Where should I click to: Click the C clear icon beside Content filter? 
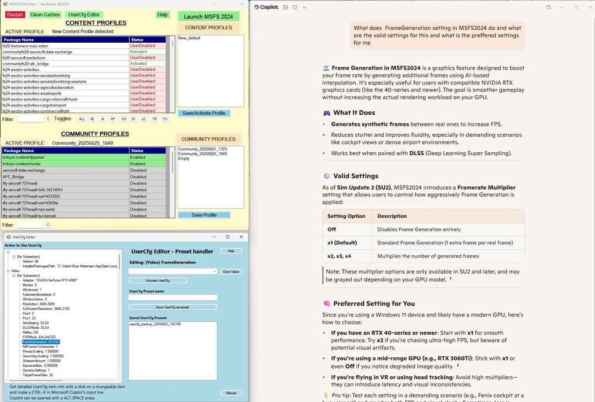click(x=48, y=118)
